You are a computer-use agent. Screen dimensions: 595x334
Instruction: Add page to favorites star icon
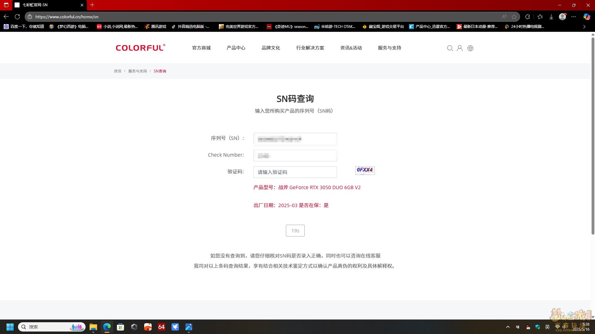point(514,17)
